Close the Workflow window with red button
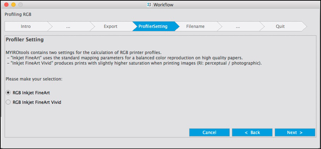The width and height of the screenshot is (321, 149). [6, 5]
